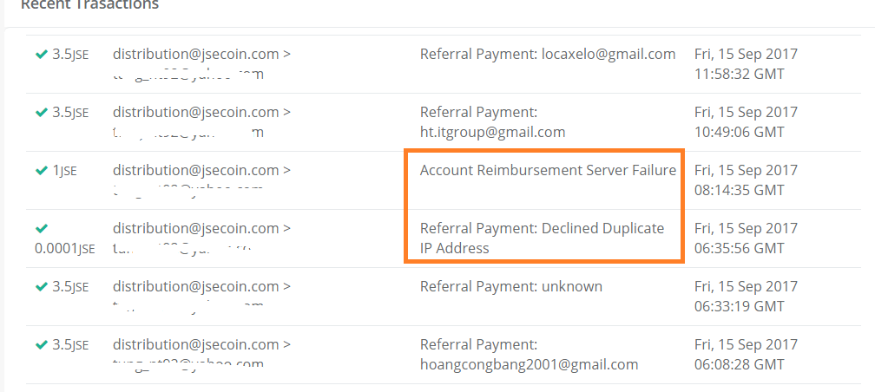Viewport: 875px width, 392px height.
Task: Click the checkmark on the hoangcongbang2001@gmail.com transaction
Action: (x=42, y=345)
